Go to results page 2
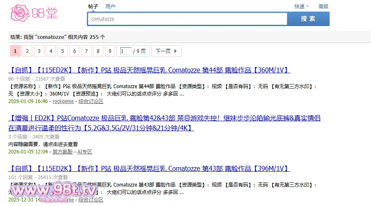The height and width of the screenshot is (206, 371). pos(27,51)
